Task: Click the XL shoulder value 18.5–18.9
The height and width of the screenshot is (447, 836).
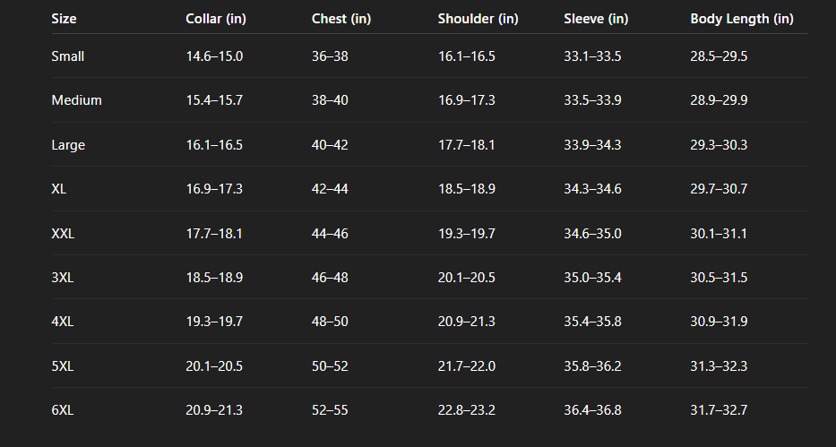Action: click(x=466, y=189)
